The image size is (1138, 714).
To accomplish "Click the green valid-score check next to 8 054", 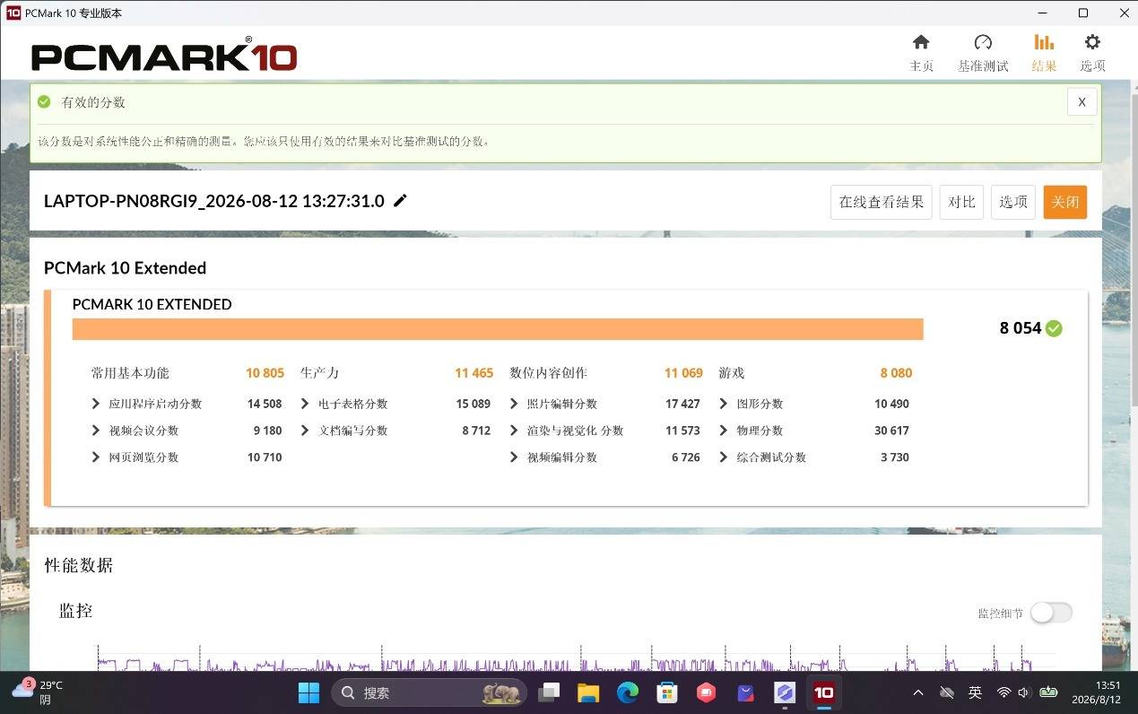I will [x=1054, y=328].
